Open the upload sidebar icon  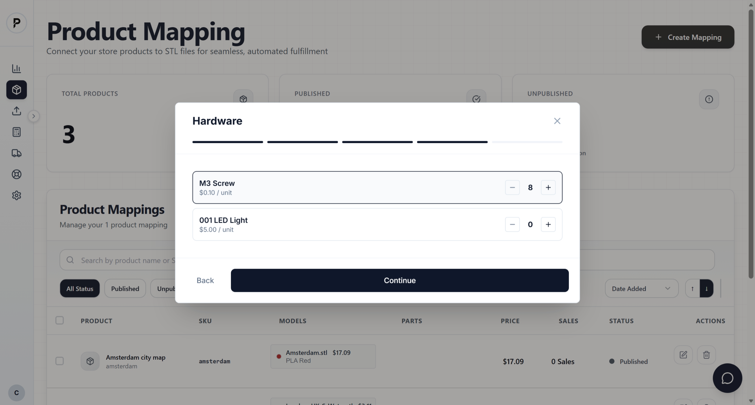[16, 111]
